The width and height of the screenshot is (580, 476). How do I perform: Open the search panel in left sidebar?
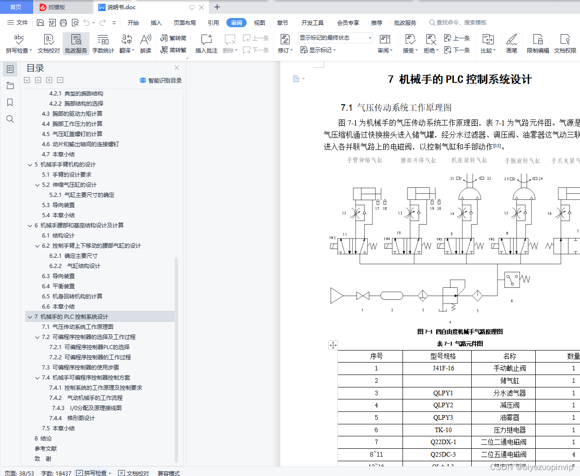(x=10, y=119)
